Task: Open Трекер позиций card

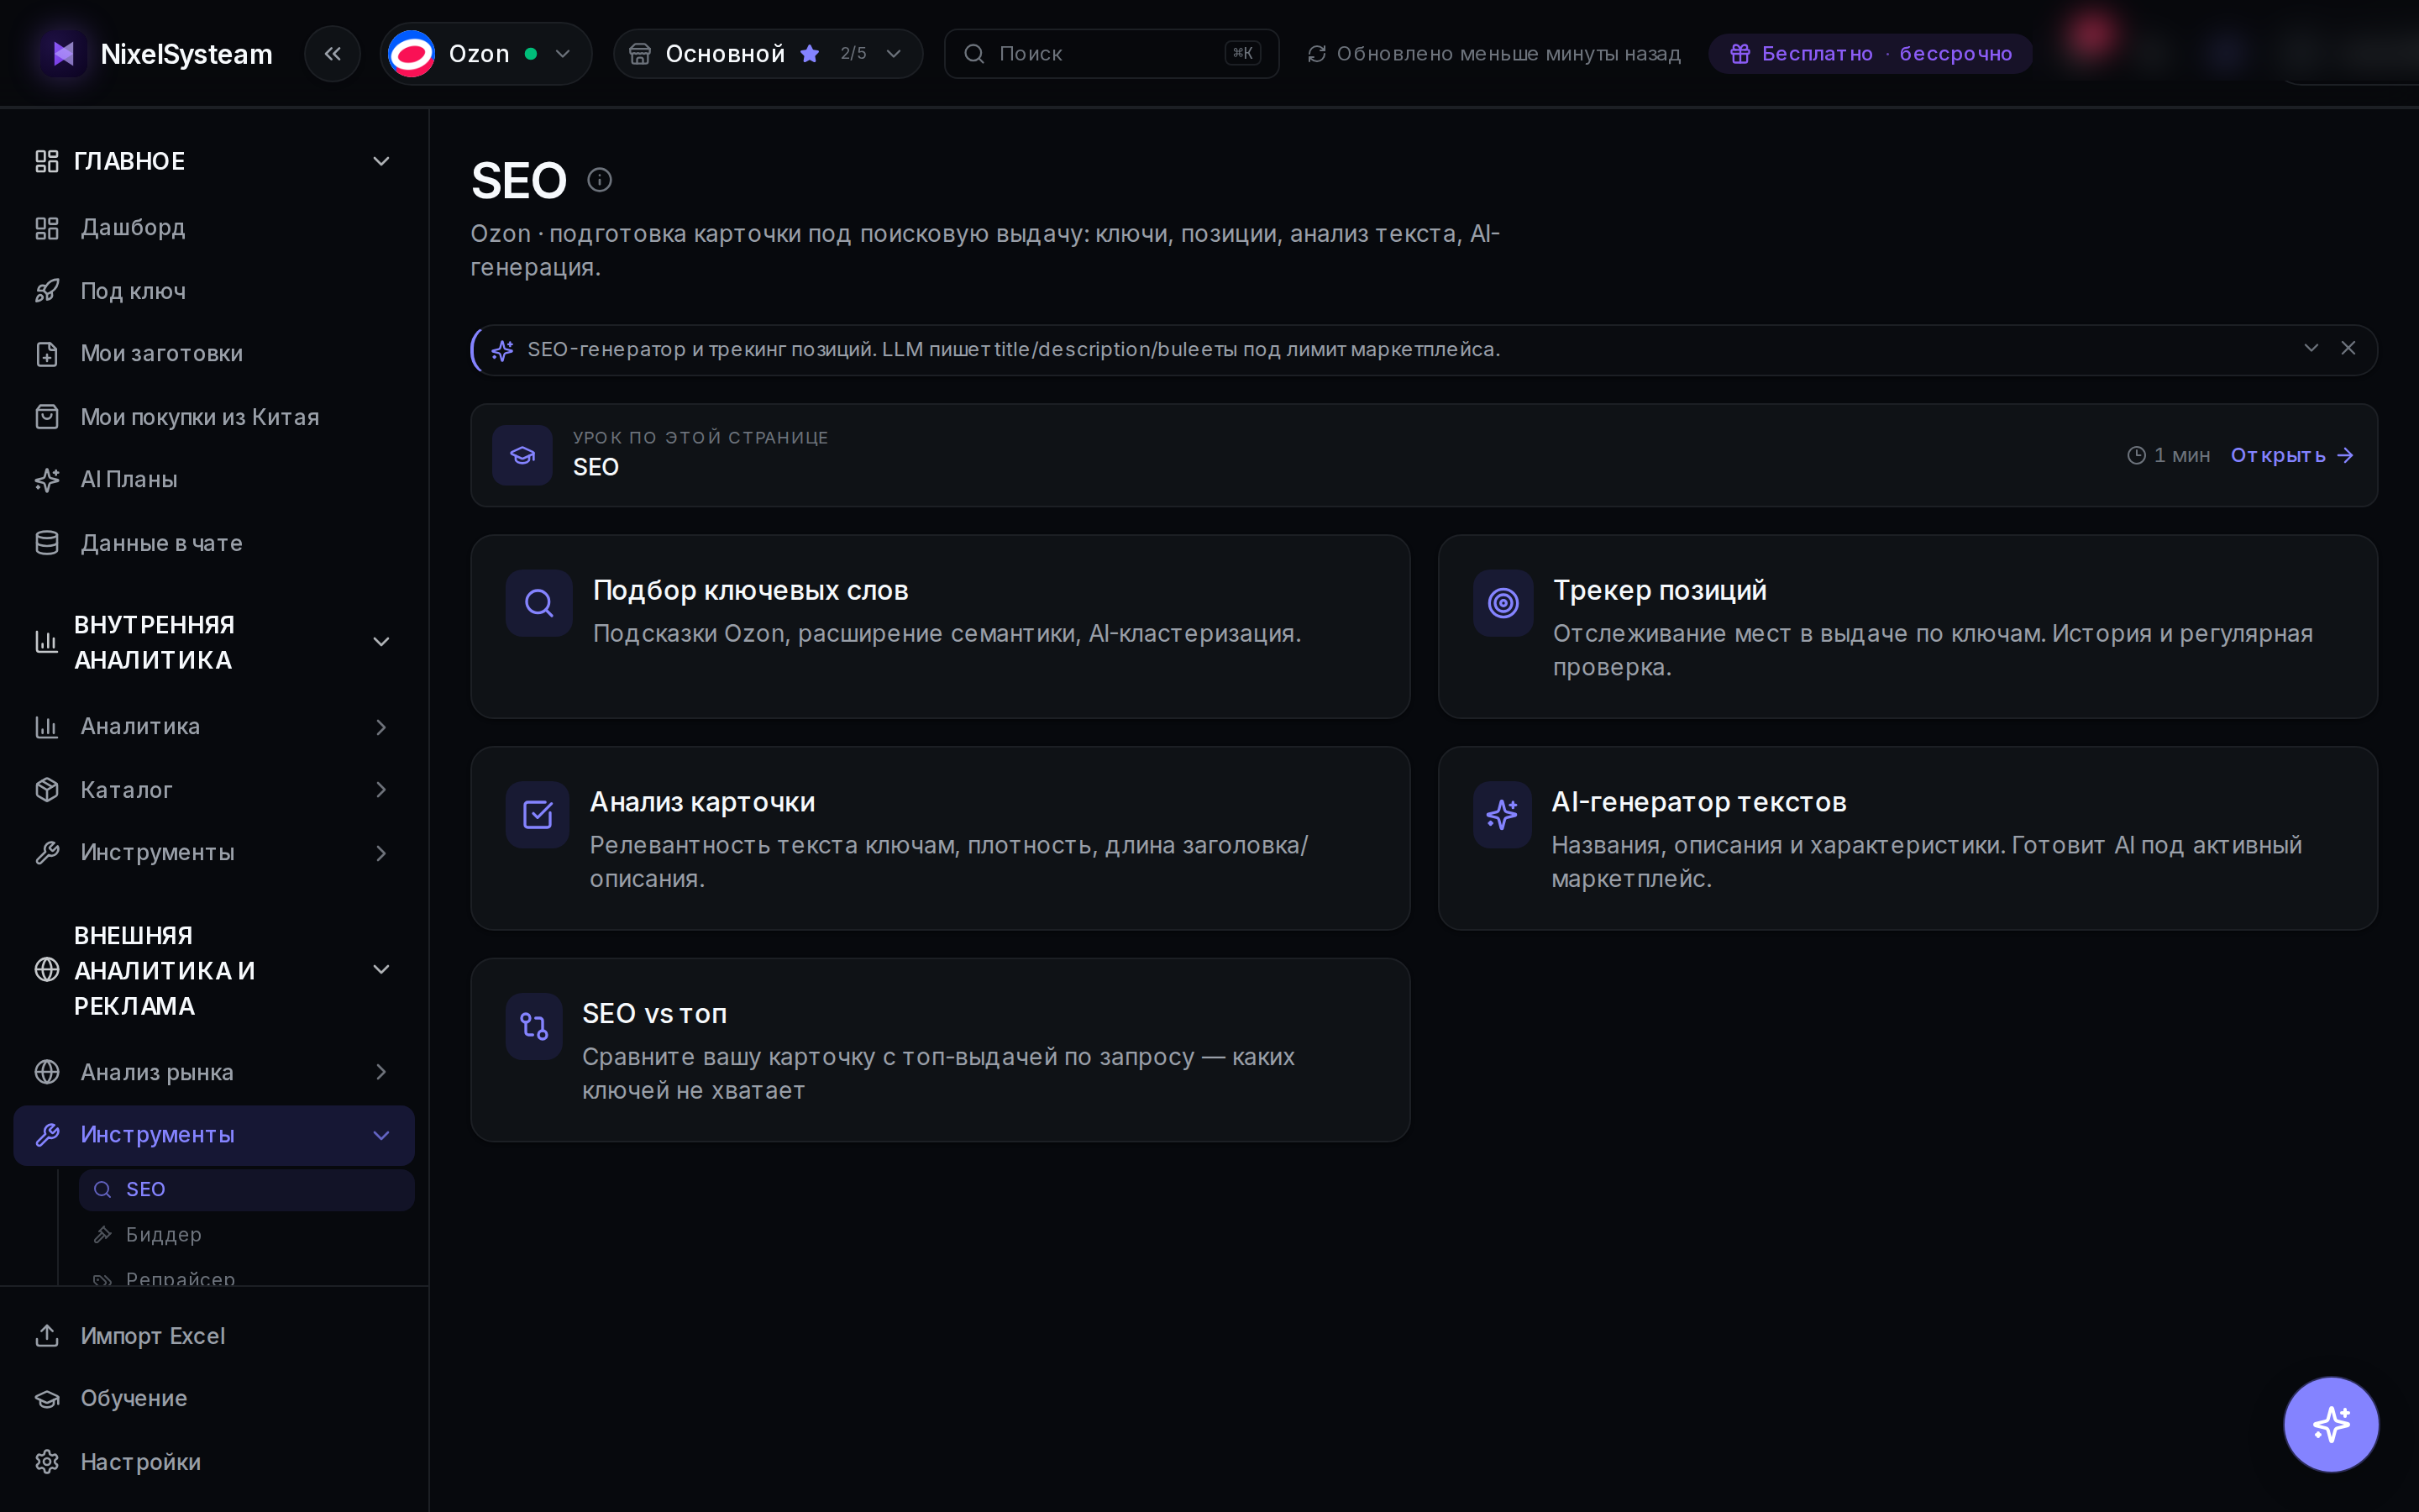Action: coord(1907,627)
